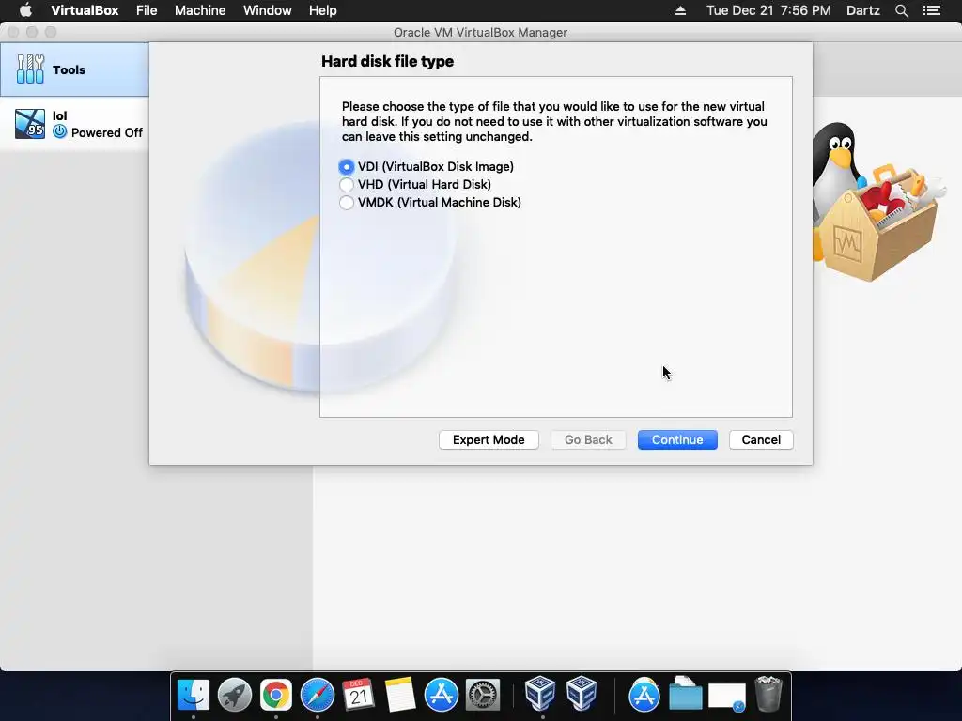Open Notes in the Dock

(x=400, y=695)
